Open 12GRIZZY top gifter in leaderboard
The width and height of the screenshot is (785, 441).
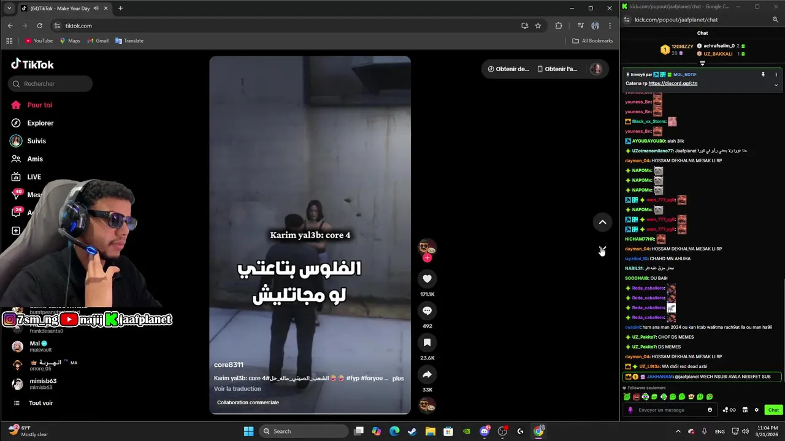677,49
